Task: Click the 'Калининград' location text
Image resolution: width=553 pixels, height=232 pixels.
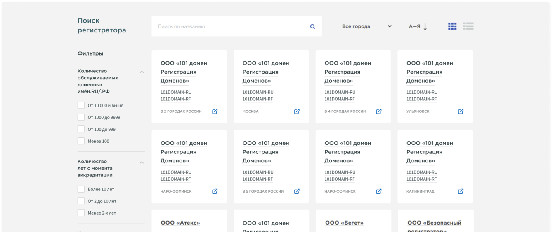Action: [420, 191]
